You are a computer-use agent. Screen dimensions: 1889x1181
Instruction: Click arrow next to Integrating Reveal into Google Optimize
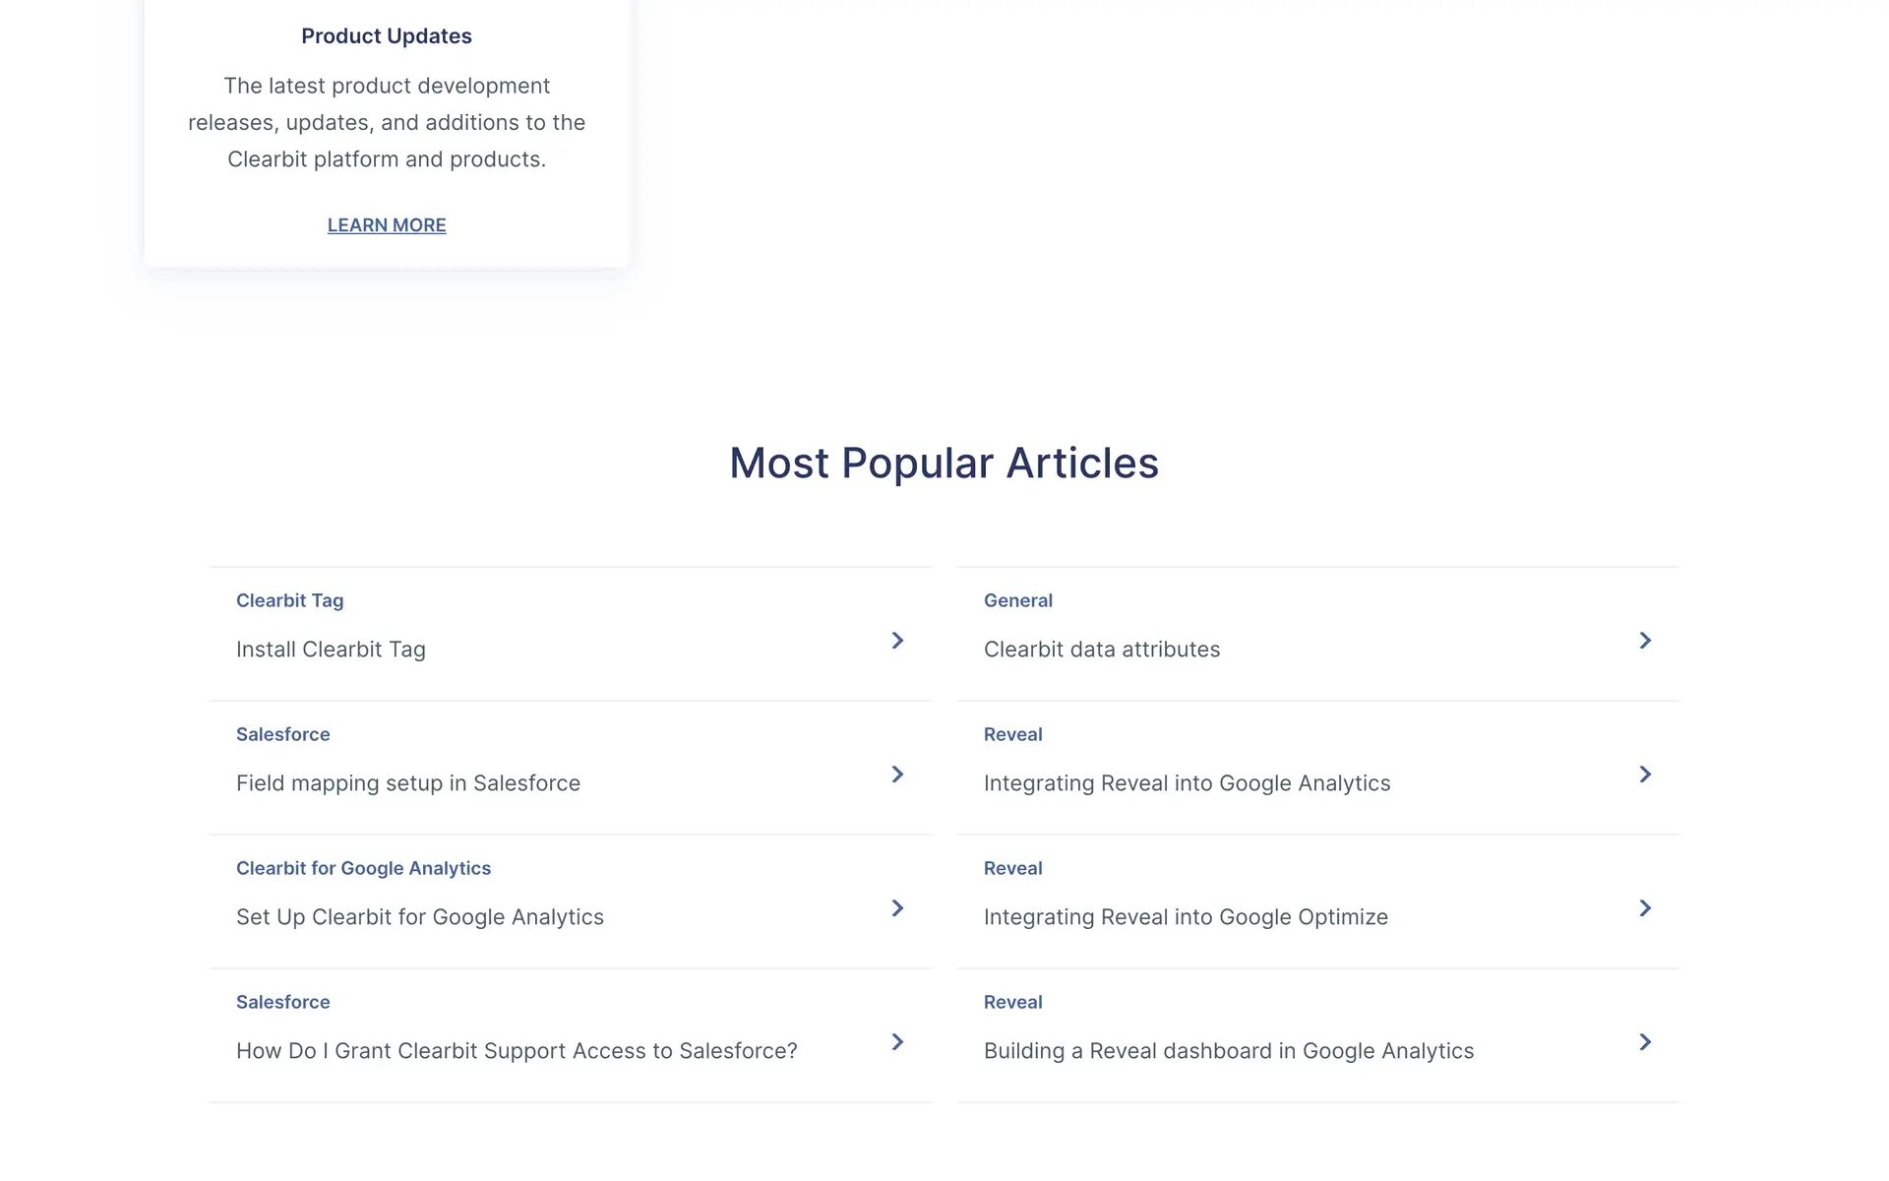(1645, 908)
